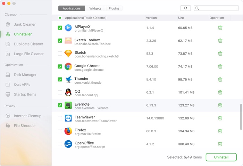Click the '7.06.00' version value
This screenshot has height=166, width=243.
tap(152, 67)
